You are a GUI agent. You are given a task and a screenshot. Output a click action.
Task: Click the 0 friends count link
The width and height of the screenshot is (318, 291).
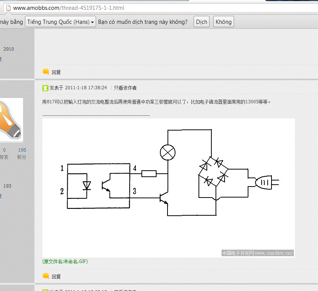pyautogui.click(x=4, y=150)
